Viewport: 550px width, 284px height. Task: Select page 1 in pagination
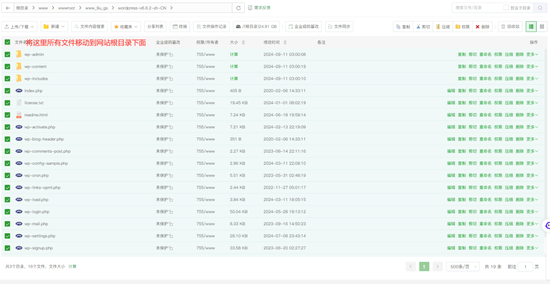(424, 267)
